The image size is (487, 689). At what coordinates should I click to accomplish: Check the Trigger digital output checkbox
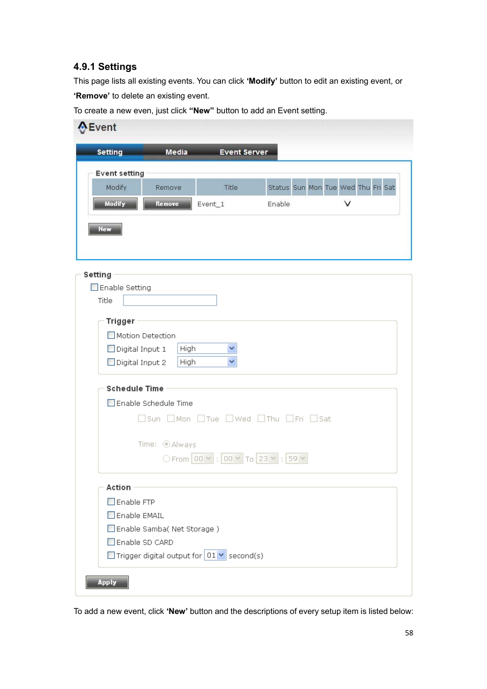click(x=111, y=555)
